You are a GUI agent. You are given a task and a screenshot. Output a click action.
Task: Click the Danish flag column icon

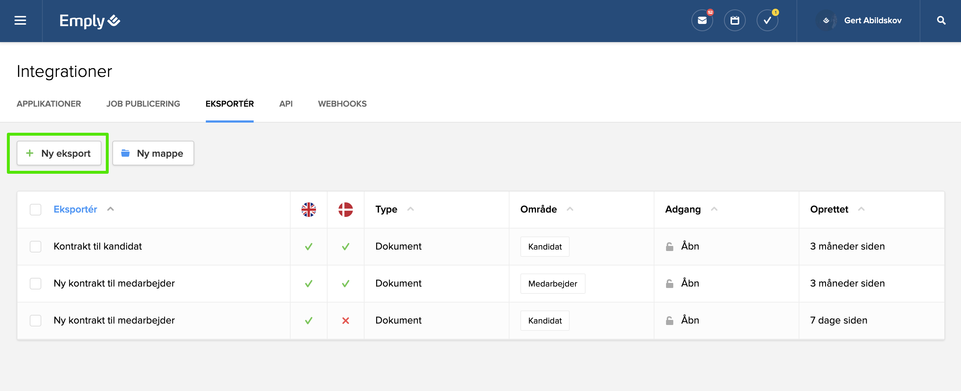point(345,210)
